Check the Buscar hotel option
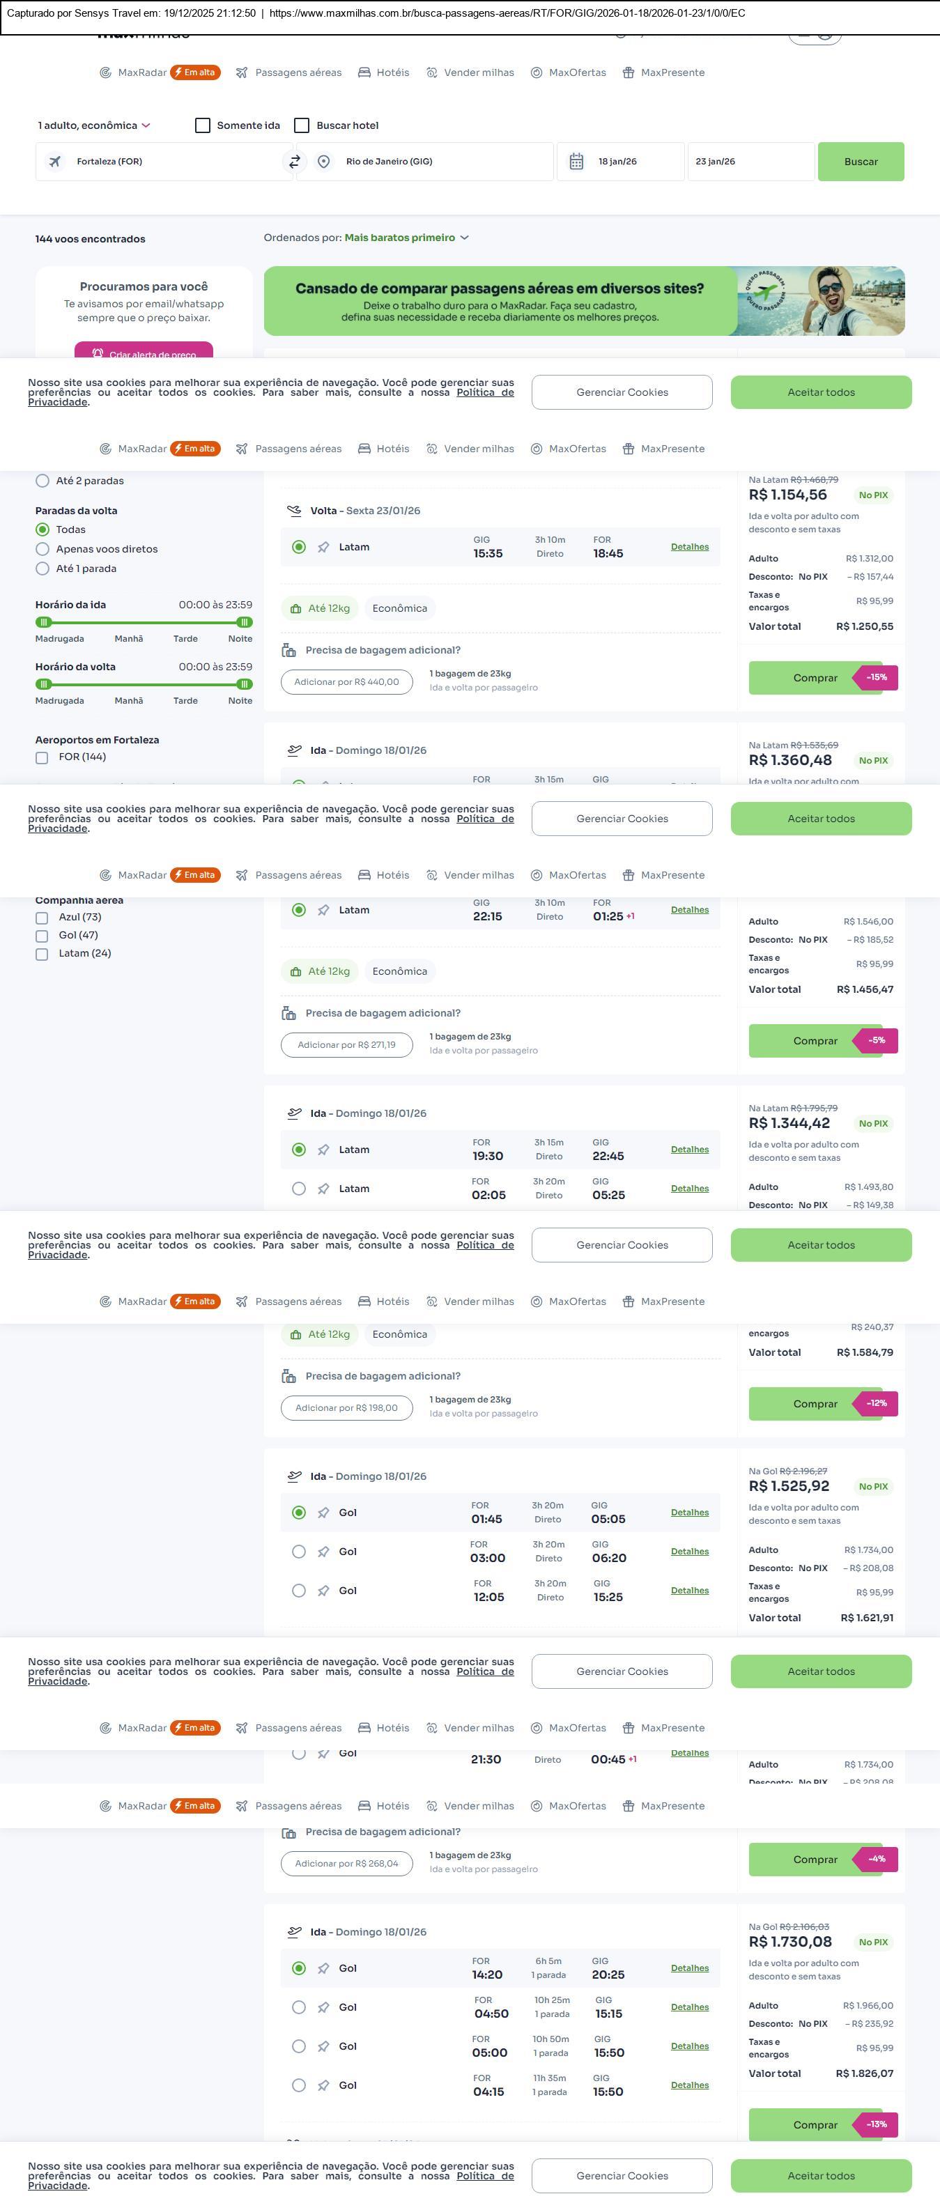Viewport: 940px width, 2210px height. [x=302, y=125]
